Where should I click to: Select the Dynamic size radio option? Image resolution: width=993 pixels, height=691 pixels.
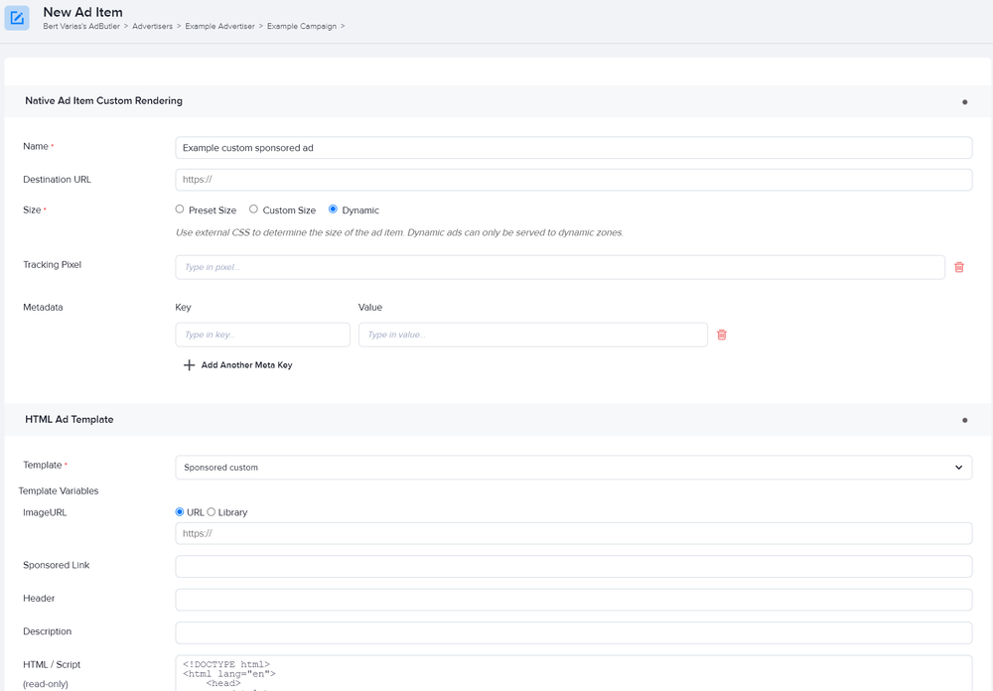(x=333, y=209)
